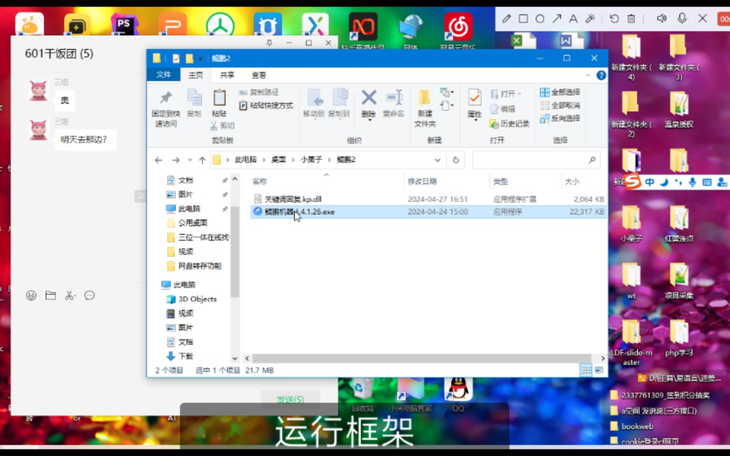Click Invert selection in ribbon
The height and width of the screenshot is (456, 730).
click(560, 118)
